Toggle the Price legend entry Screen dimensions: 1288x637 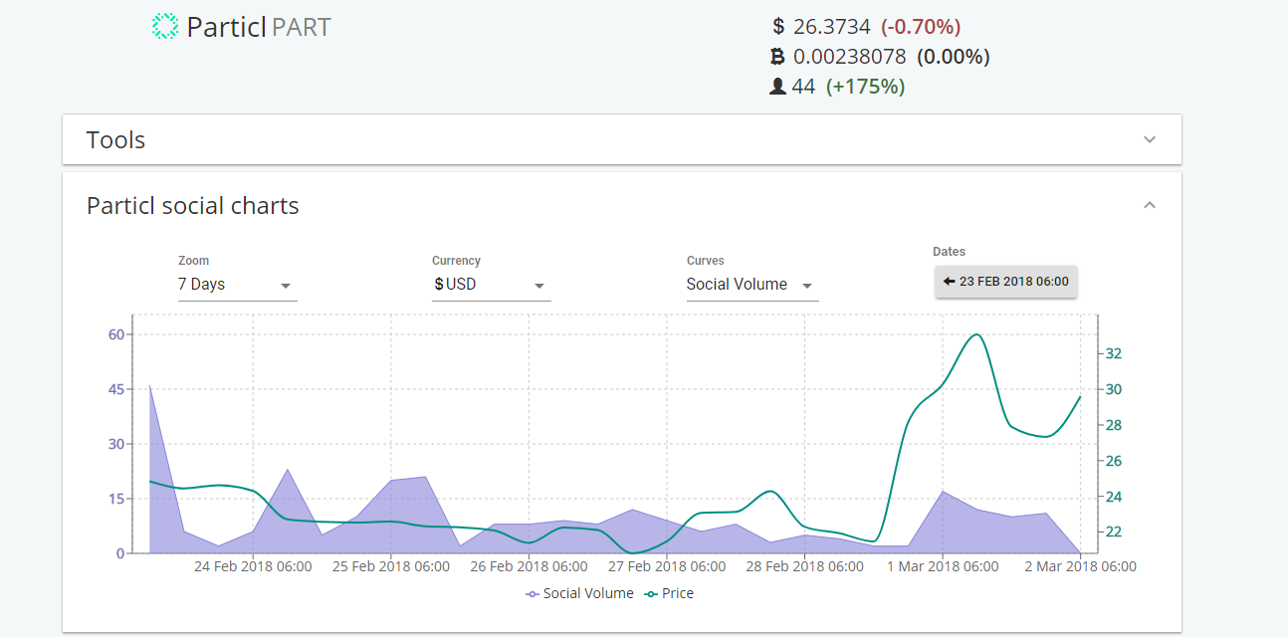(x=669, y=593)
